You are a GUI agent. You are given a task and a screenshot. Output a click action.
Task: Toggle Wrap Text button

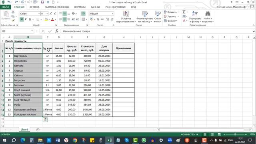click(83, 14)
